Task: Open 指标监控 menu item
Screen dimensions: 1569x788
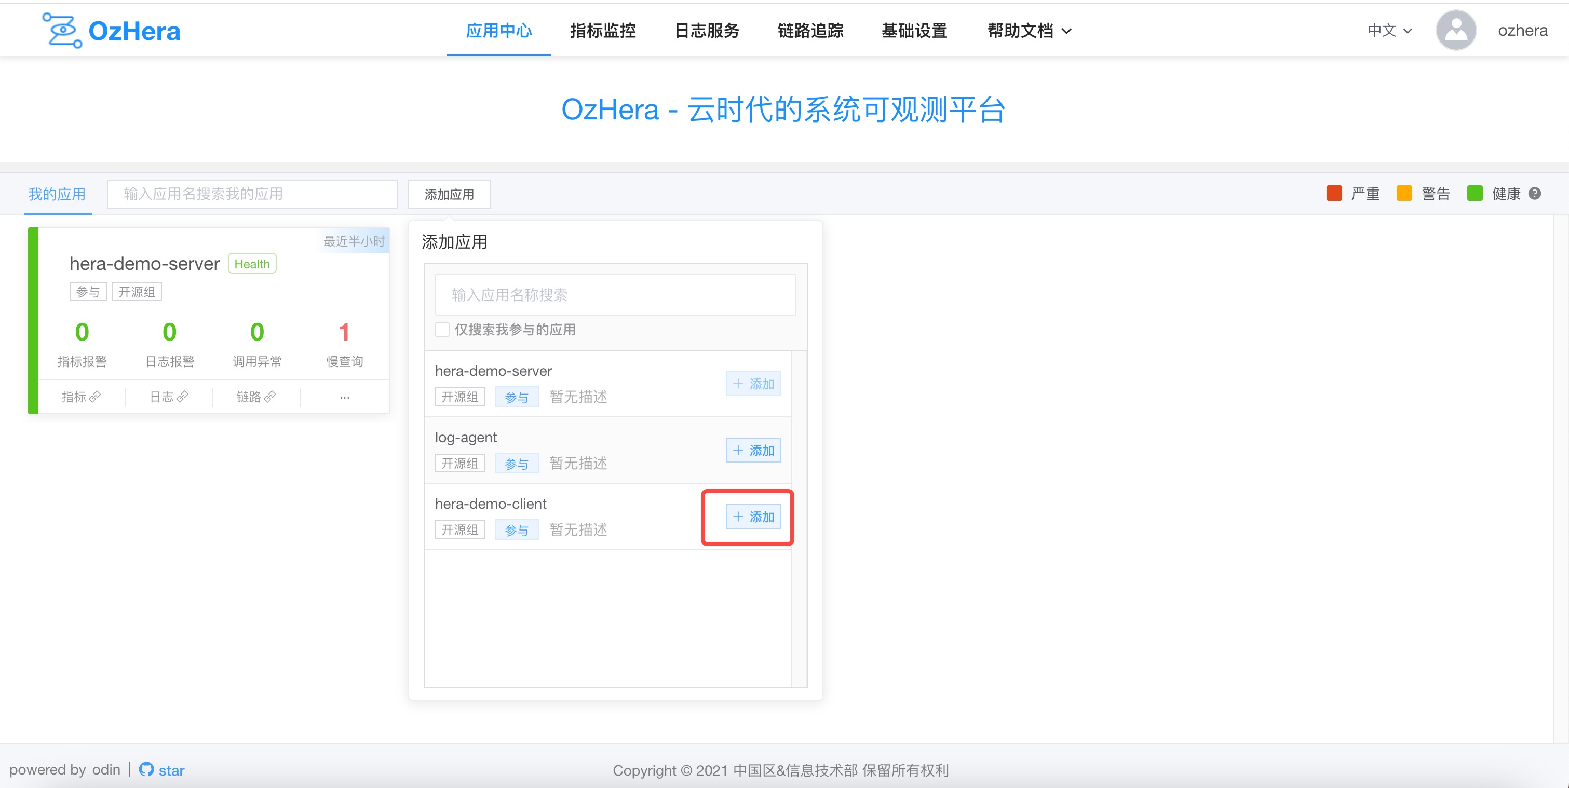Action: tap(603, 31)
